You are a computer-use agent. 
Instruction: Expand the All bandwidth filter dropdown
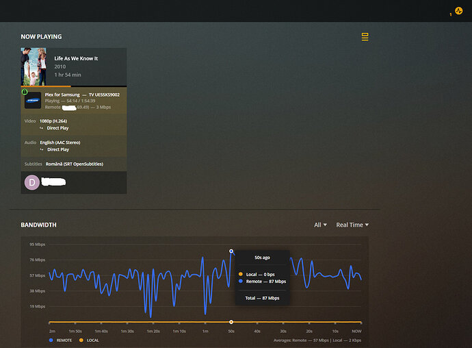coord(320,225)
